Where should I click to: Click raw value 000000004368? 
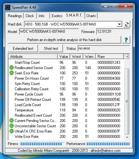[x=109, y=78]
